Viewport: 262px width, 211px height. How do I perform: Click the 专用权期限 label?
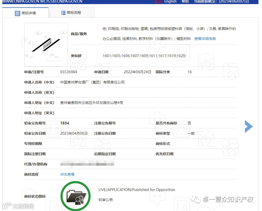33,144
